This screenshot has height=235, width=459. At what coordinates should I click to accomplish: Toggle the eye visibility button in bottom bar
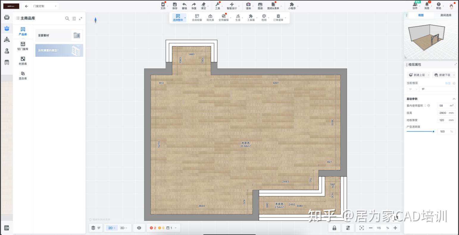pyautogui.click(x=139, y=228)
